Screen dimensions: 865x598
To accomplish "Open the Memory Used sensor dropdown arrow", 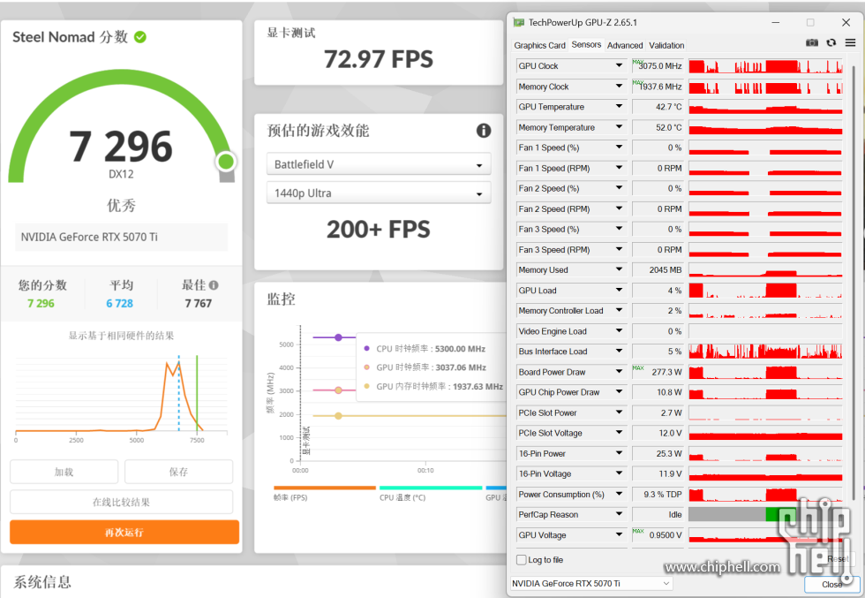I will click(619, 269).
